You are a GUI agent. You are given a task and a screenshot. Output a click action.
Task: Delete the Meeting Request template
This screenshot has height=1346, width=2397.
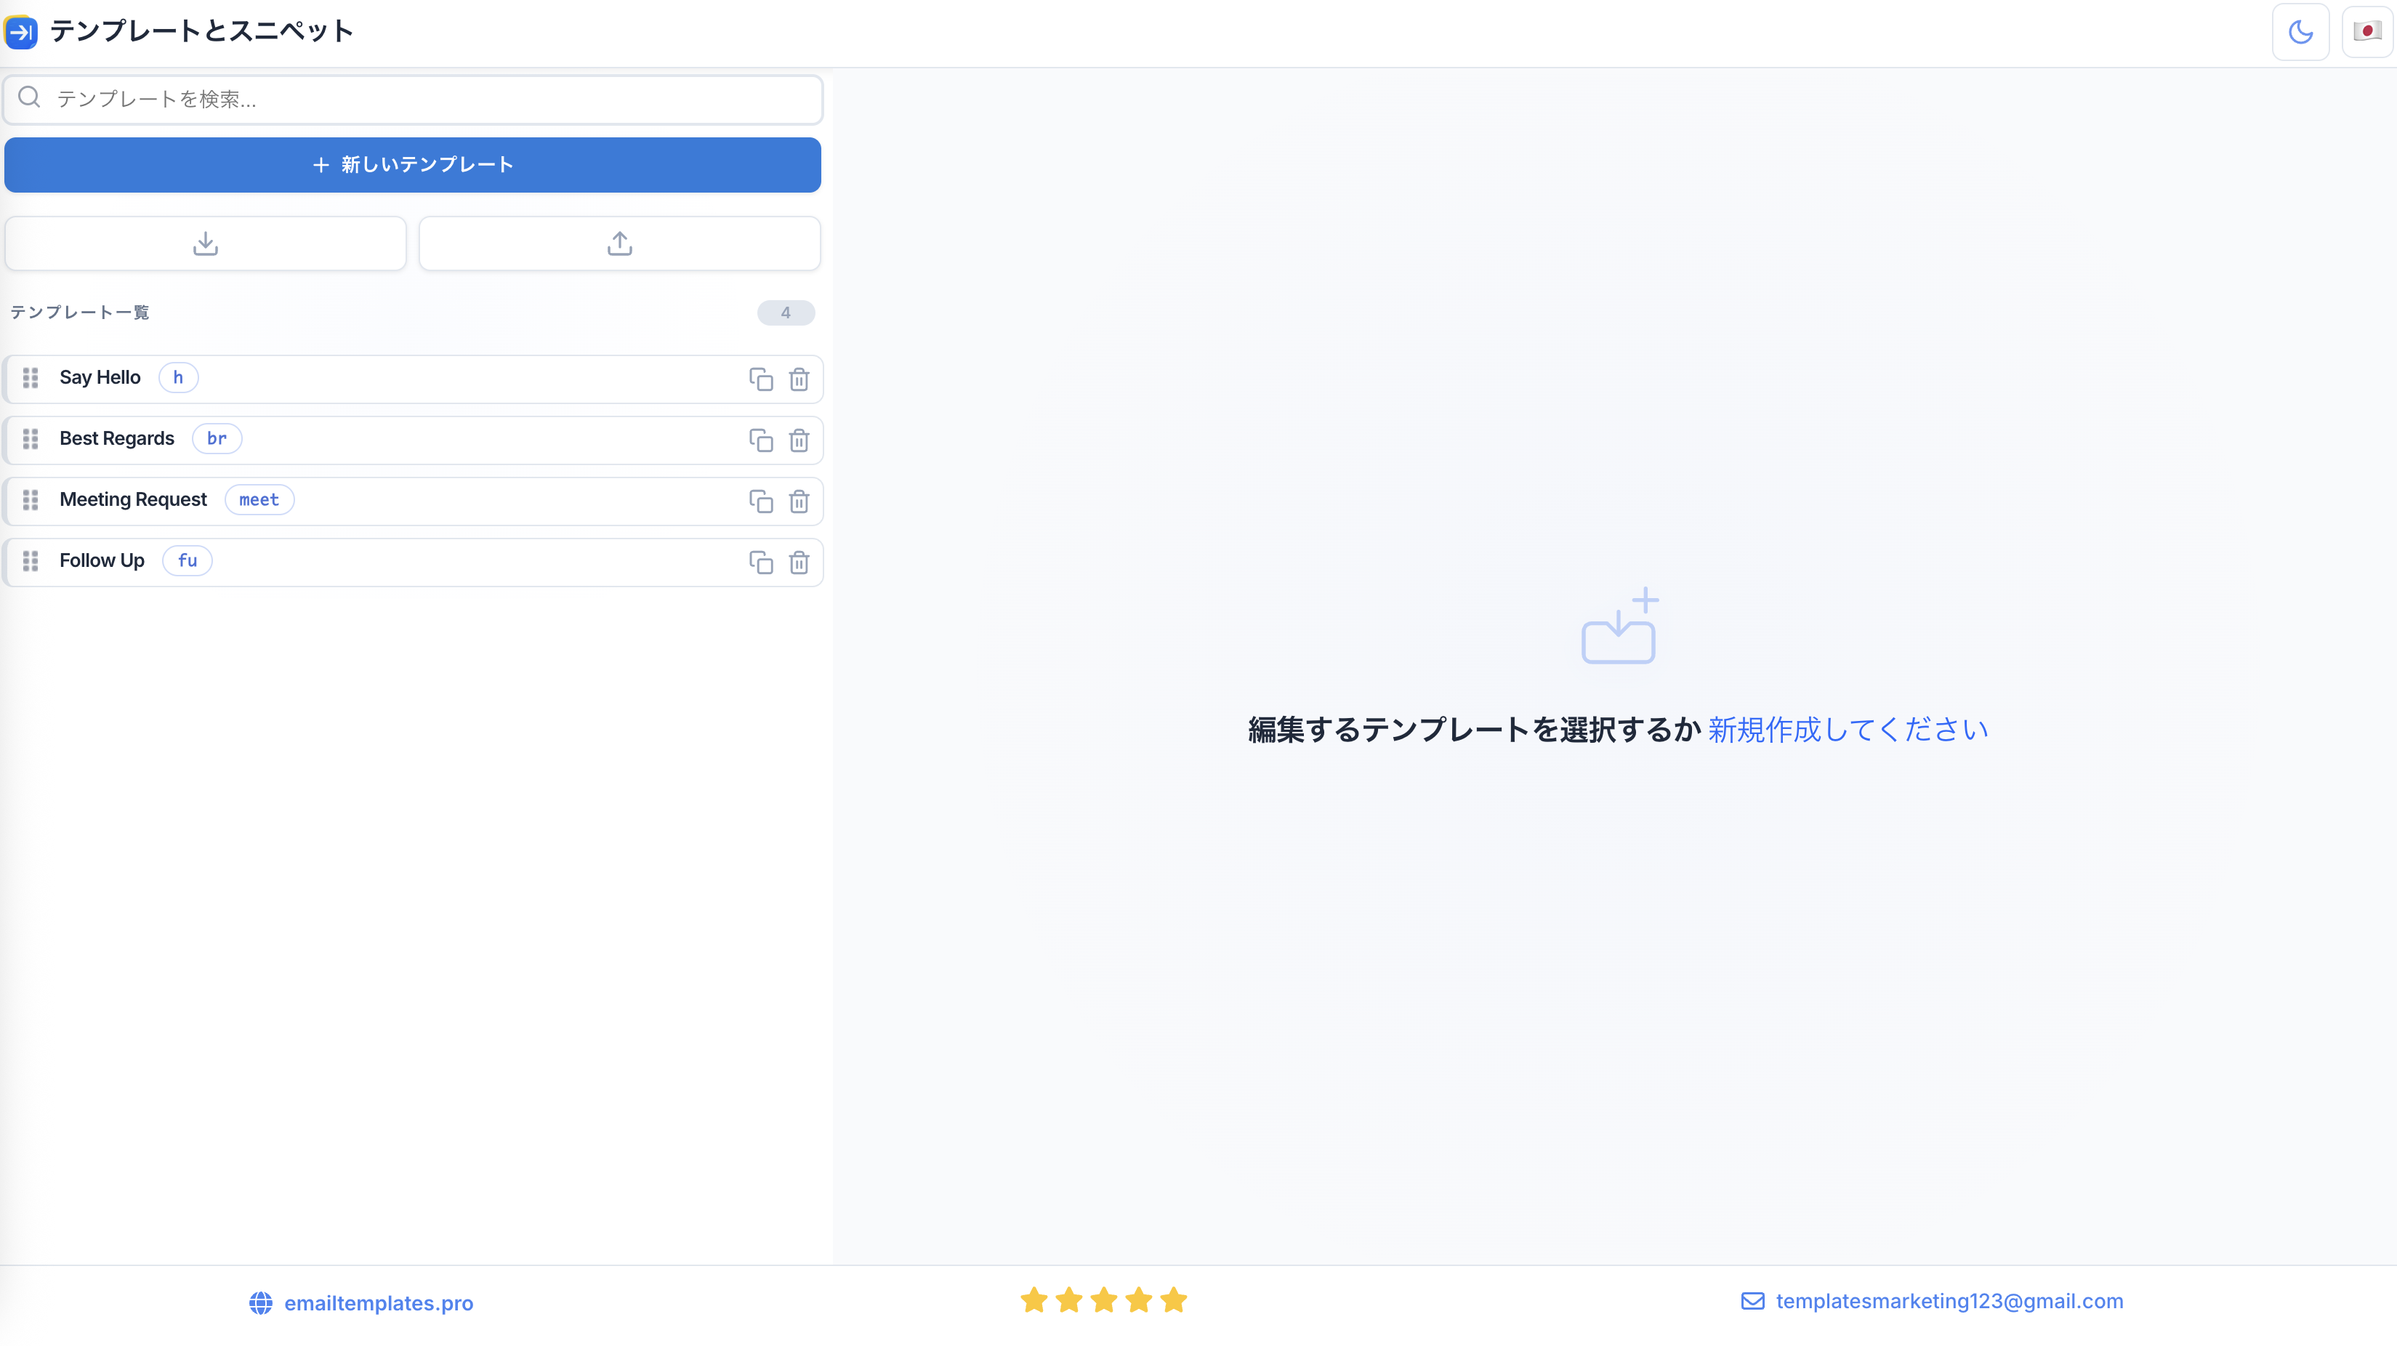click(x=798, y=501)
